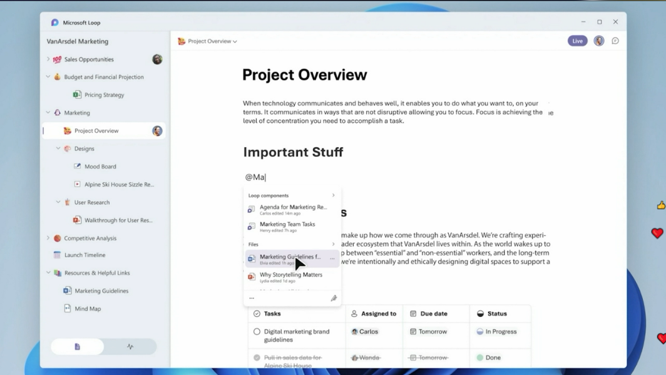Click the Live button

click(x=577, y=41)
